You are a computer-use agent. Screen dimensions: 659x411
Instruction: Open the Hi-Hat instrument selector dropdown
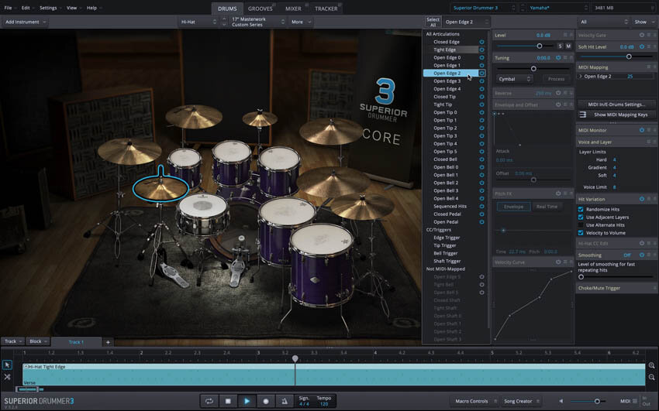tap(198, 22)
